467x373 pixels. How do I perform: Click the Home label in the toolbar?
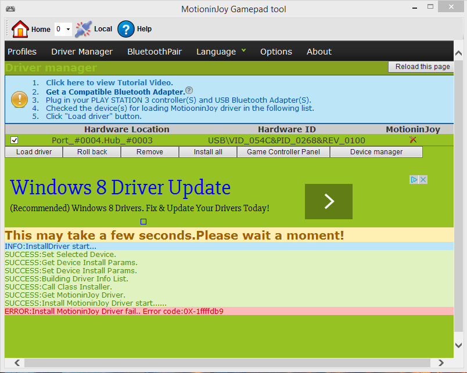click(41, 29)
